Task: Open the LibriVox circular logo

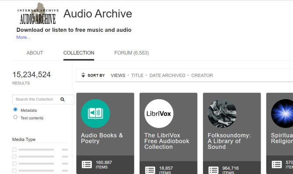Action: pos(159,114)
